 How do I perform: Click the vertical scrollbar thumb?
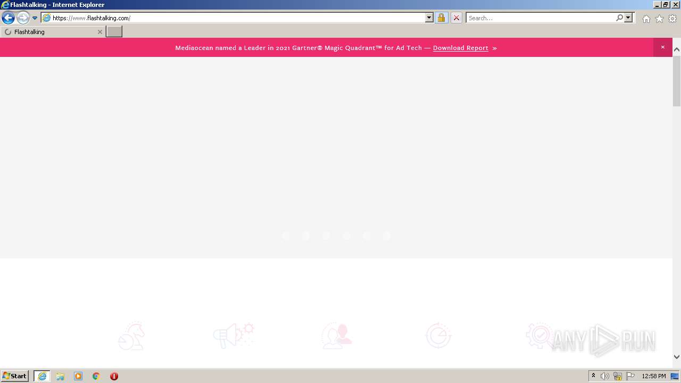pyautogui.click(x=677, y=80)
